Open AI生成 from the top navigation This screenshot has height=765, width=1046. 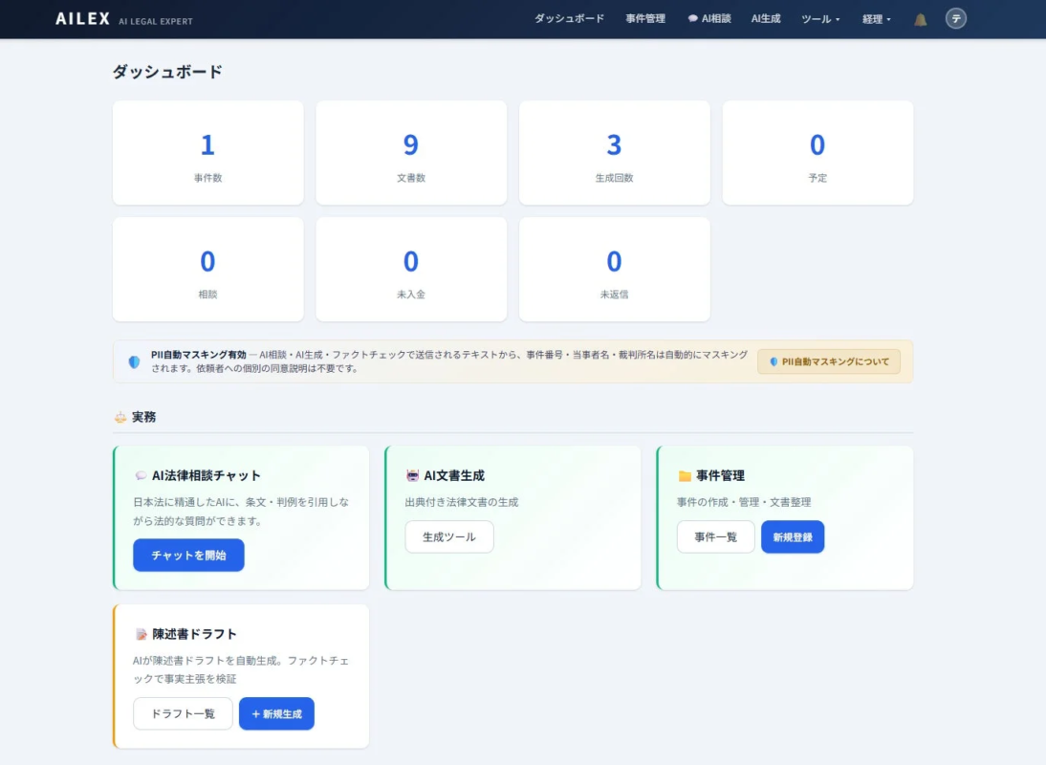pyautogui.click(x=765, y=17)
